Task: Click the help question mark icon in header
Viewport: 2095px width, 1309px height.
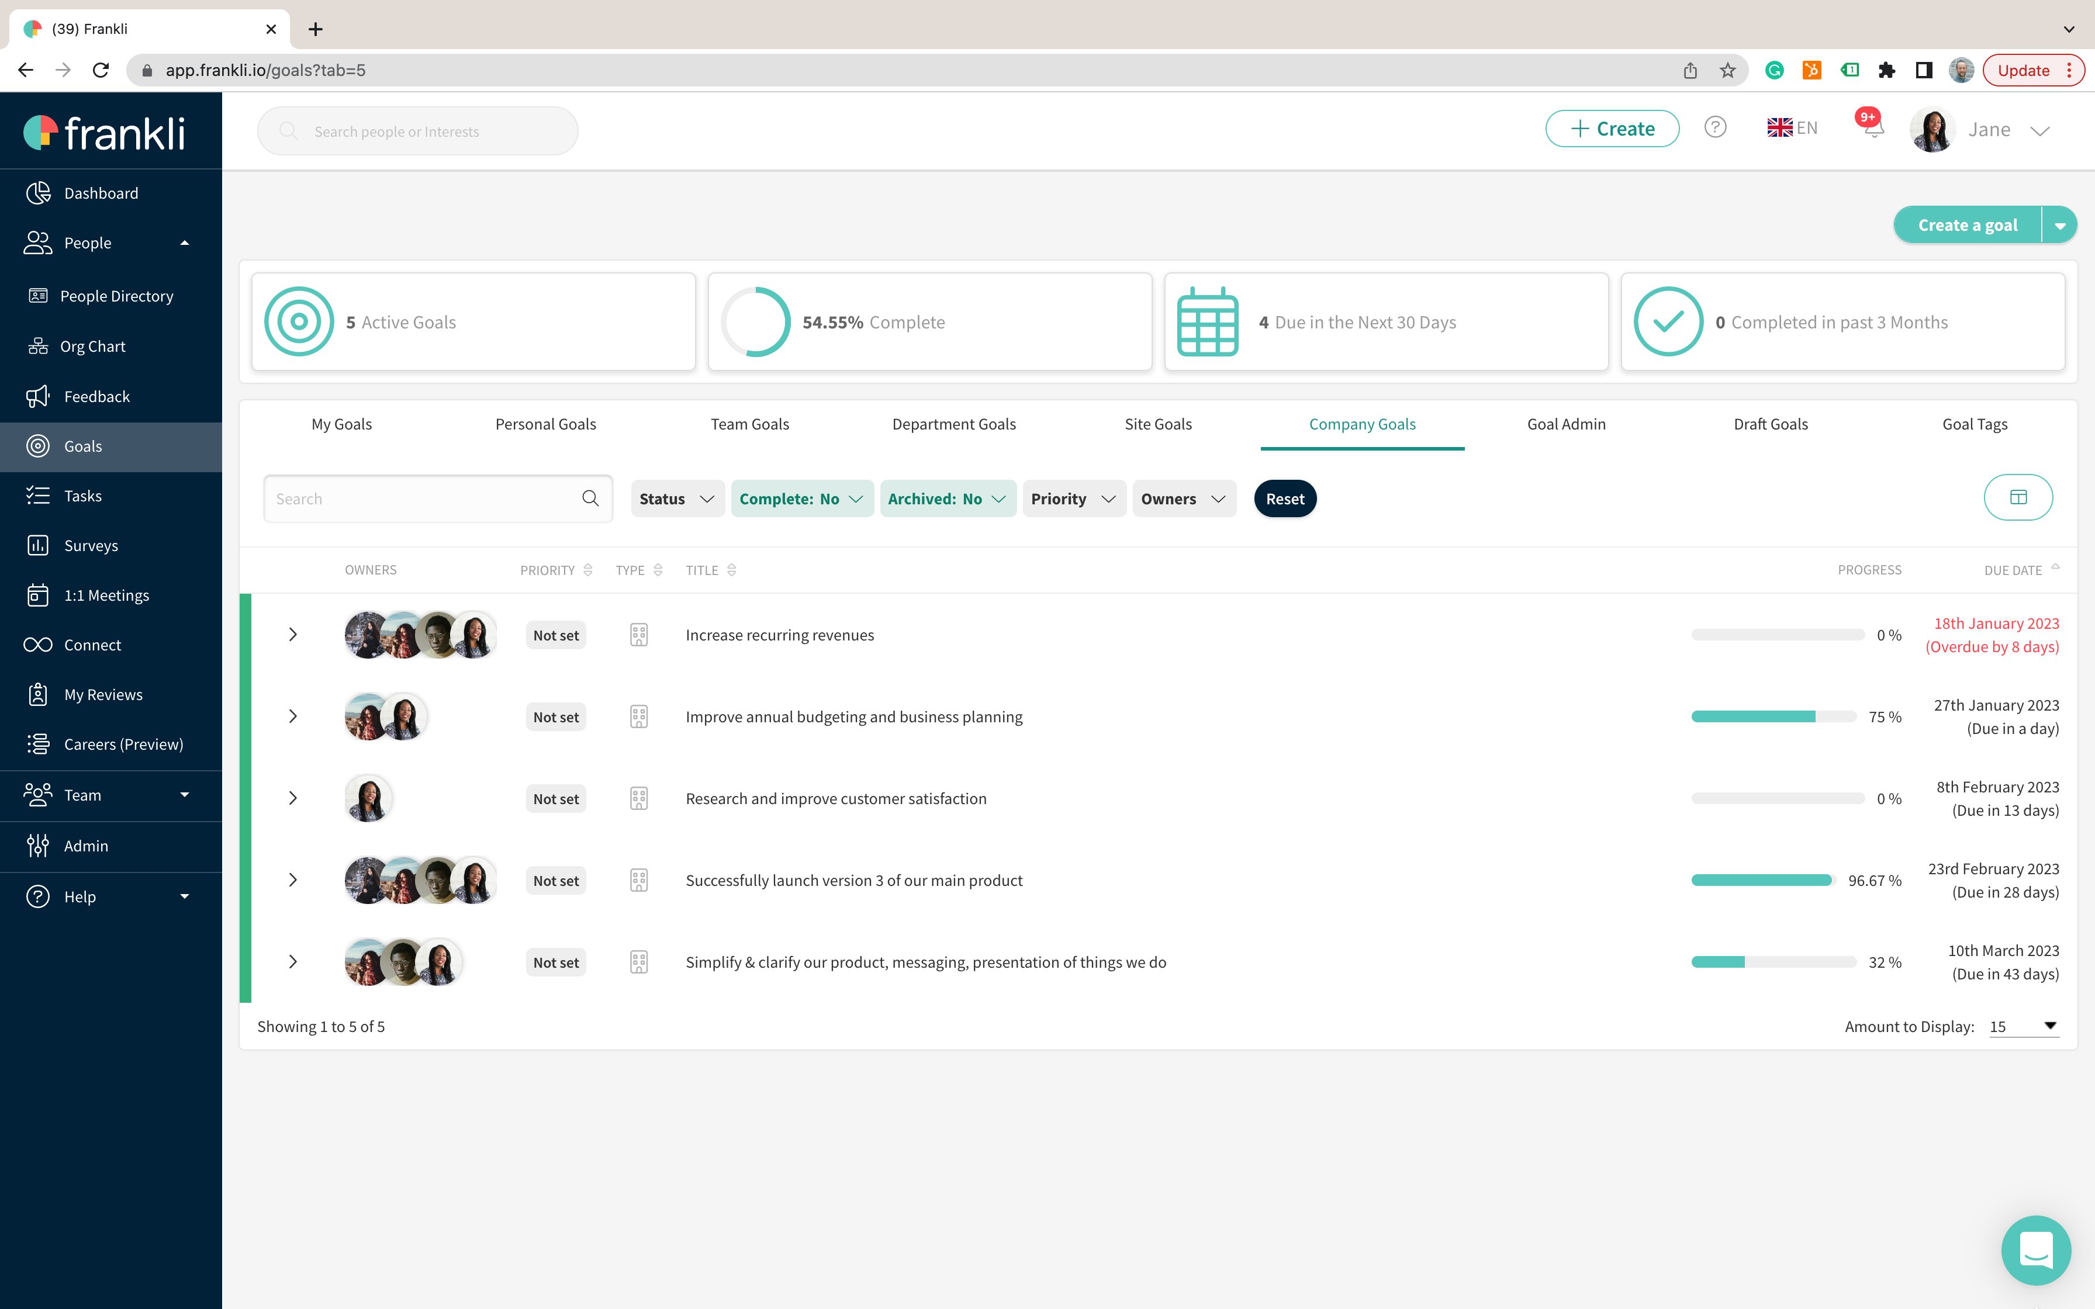Action: [x=1715, y=128]
